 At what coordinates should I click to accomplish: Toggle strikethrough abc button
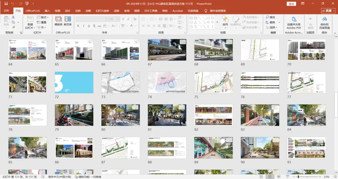(100, 26)
